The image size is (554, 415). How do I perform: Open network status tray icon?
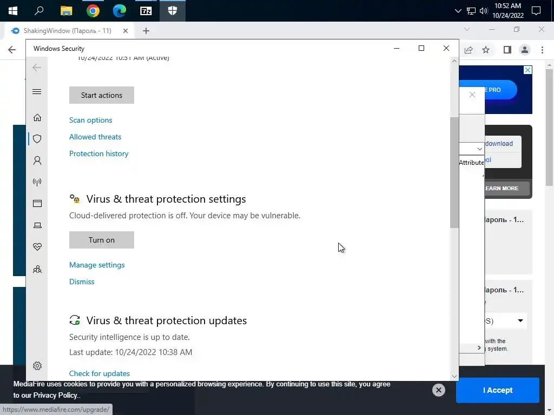pyautogui.click(x=471, y=11)
